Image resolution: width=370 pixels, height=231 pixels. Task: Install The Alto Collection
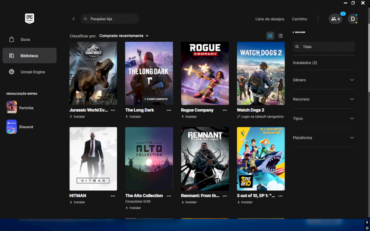133,208
